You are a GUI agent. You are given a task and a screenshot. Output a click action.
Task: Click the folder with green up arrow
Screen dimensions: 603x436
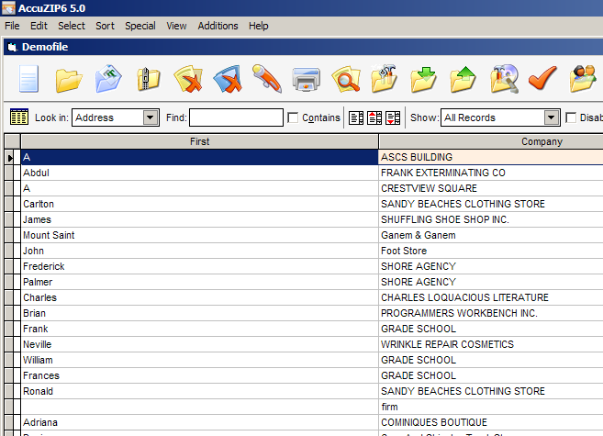[x=463, y=79]
